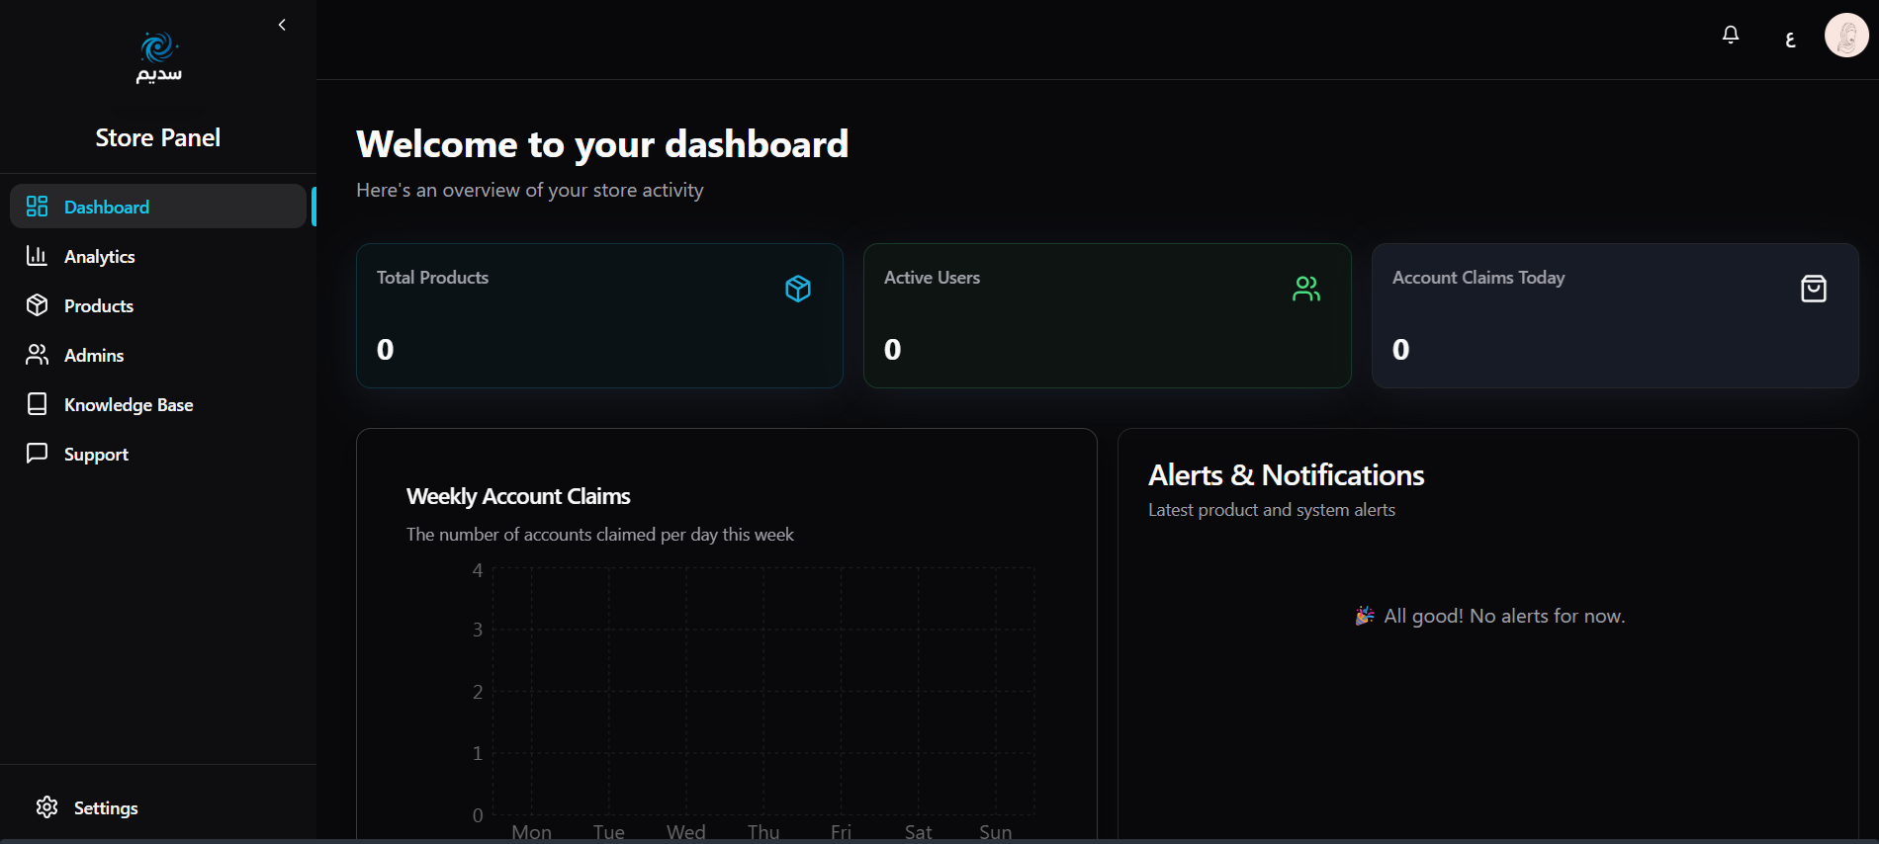Click the Knowledge Base book icon

(37, 404)
